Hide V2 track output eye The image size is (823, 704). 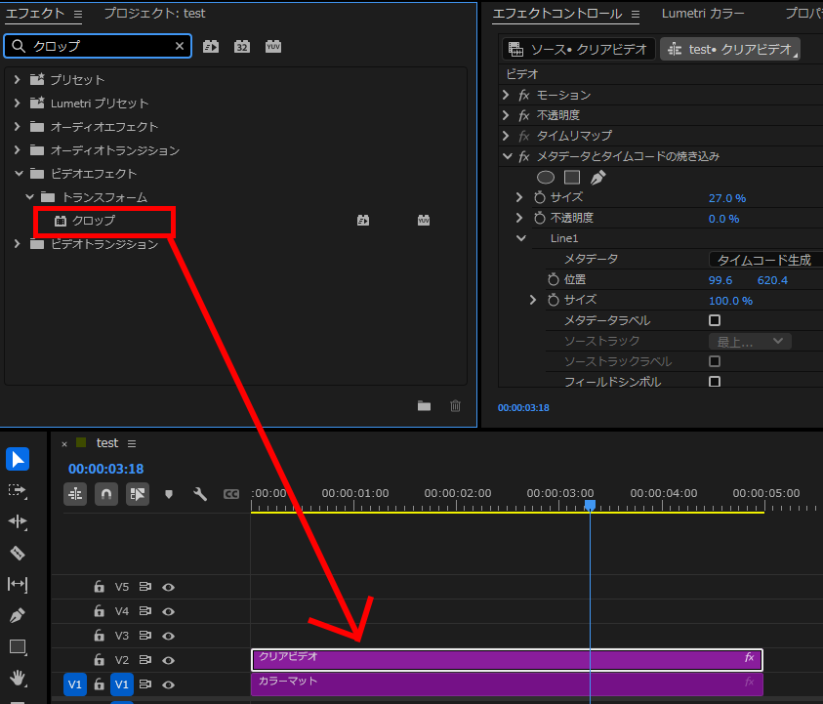[169, 660]
